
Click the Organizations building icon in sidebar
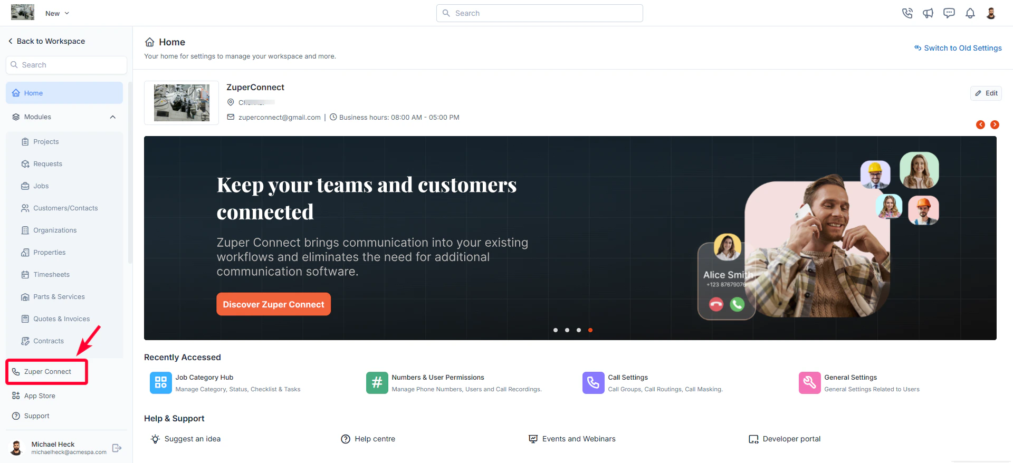click(x=25, y=230)
